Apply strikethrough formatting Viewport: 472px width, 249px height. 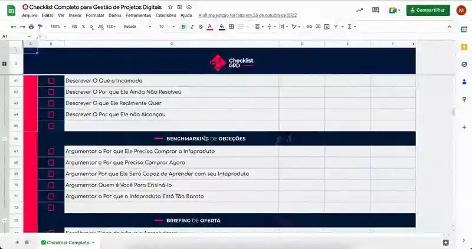pos(201,27)
